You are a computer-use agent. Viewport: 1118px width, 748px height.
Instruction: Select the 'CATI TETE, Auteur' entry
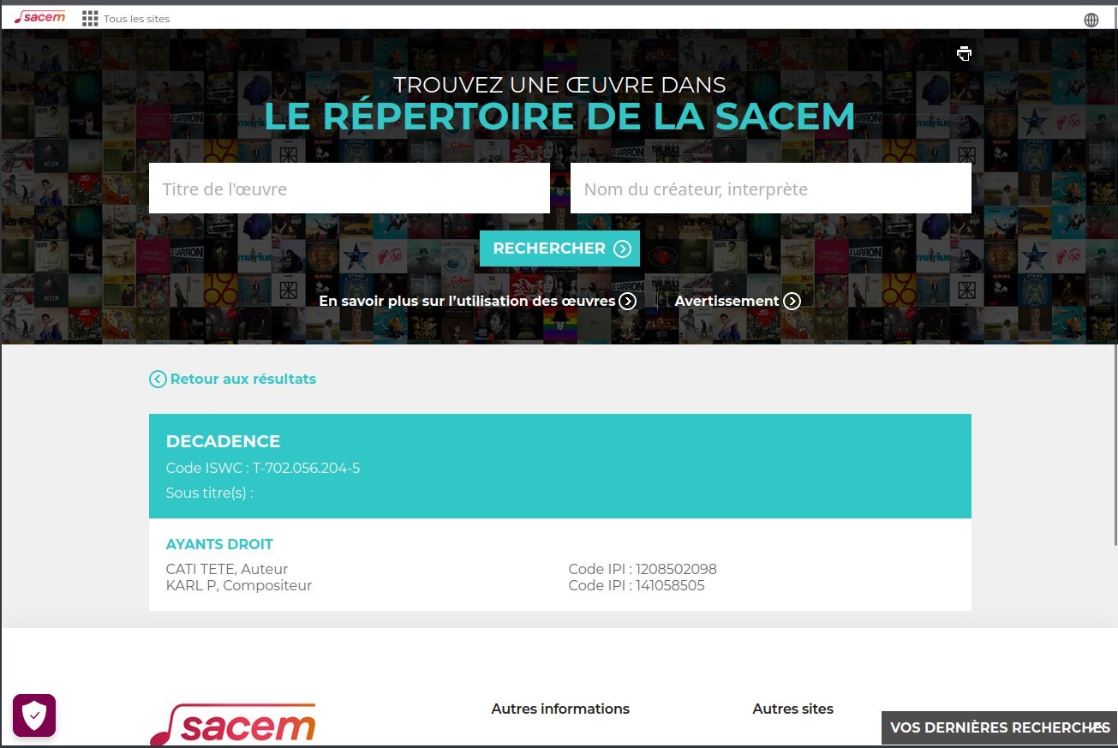pyautogui.click(x=227, y=569)
